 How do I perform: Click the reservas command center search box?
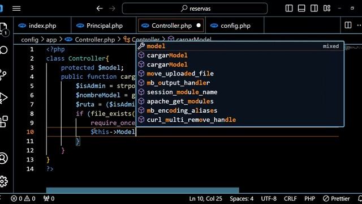coord(195,8)
